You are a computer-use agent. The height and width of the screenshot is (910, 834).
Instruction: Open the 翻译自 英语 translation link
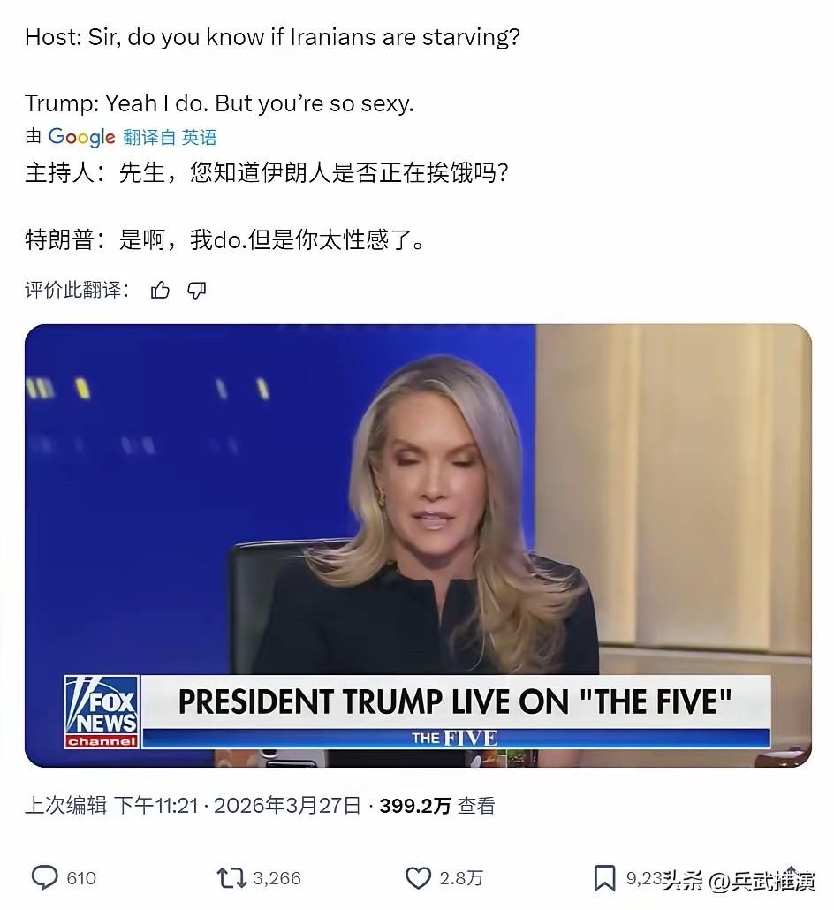170,137
